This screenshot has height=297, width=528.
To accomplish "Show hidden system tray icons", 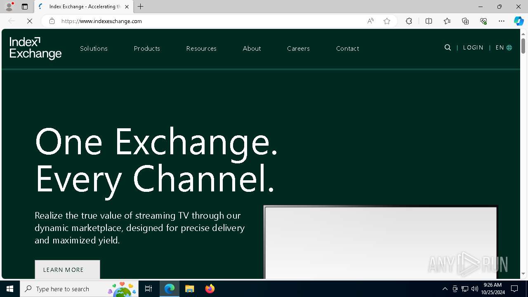I will tap(445, 289).
